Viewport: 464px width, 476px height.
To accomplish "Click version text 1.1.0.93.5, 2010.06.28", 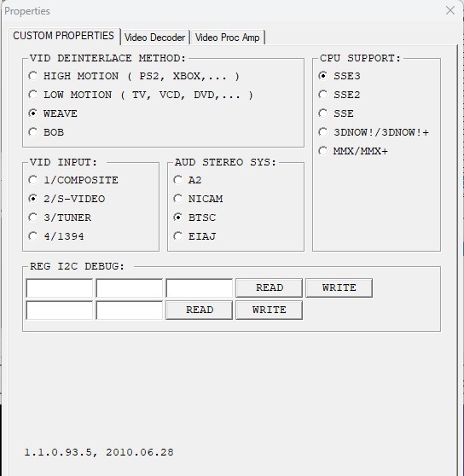I will point(99,452).
